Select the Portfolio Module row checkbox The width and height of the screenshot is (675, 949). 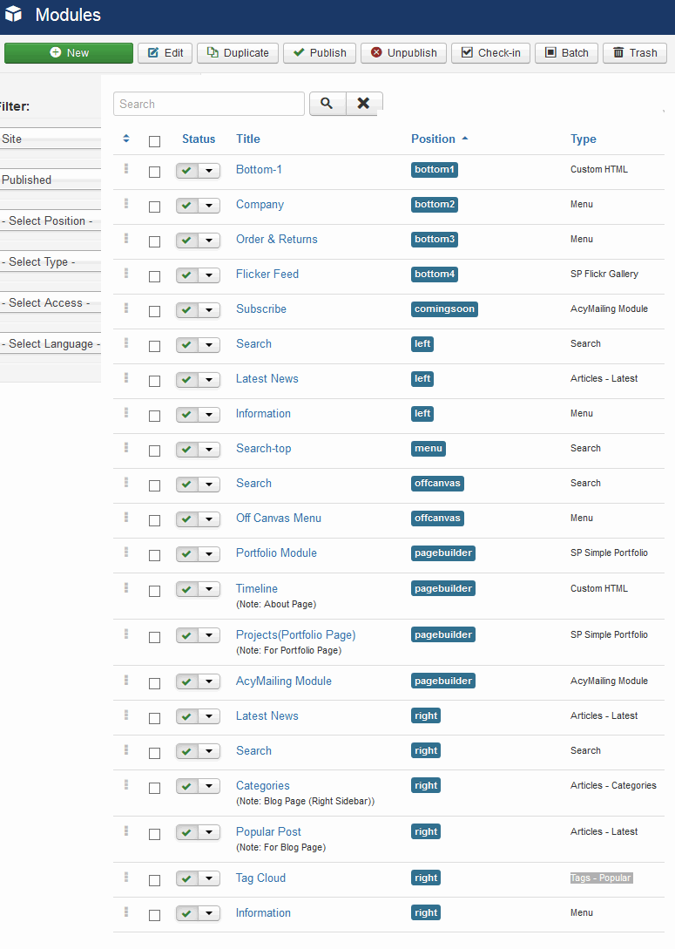tap(155, 555)
